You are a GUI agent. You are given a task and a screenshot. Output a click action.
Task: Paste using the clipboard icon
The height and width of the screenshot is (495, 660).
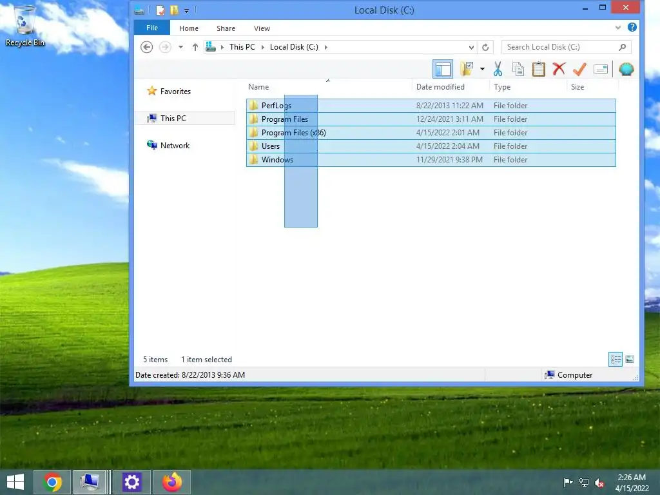[x=538, y=69]
